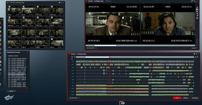Image resolution: width=202 pixels, height=105 pixels.
Task: Click the blue mark-in marker on viewer bar
Action: coord(94,45)
